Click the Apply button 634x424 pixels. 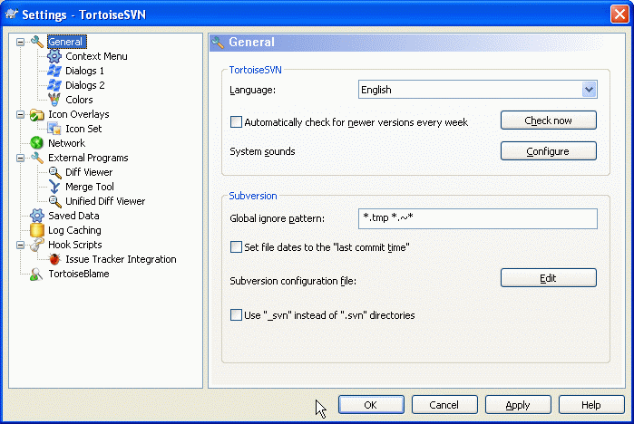[x=518, y=405]
